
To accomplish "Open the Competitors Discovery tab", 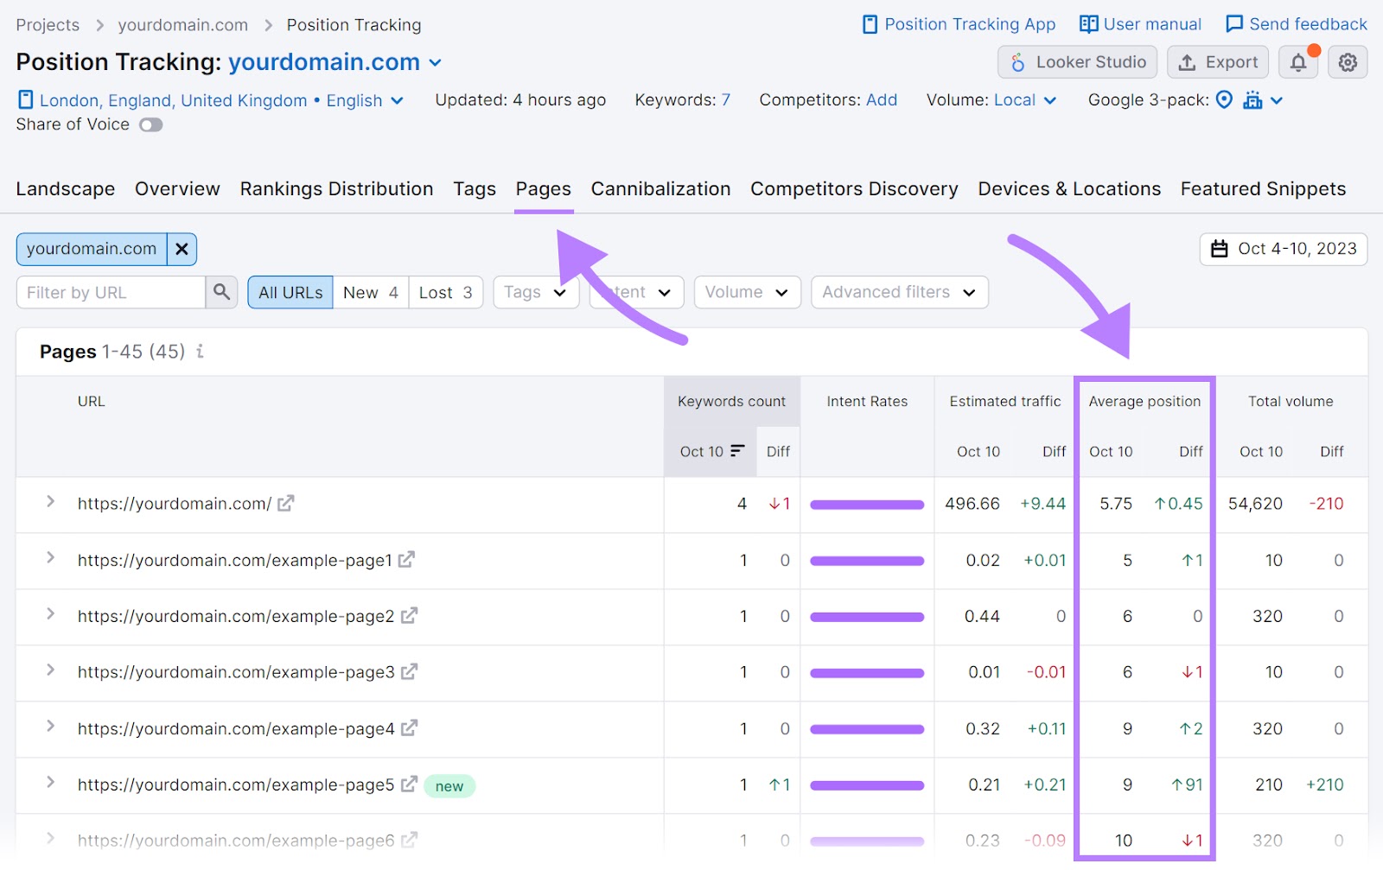I will click(x=853, y=188).
